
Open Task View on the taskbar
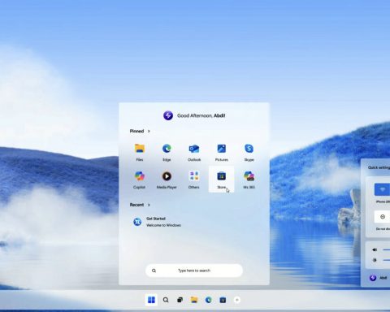pyautogui.click(x=180, y=300)
